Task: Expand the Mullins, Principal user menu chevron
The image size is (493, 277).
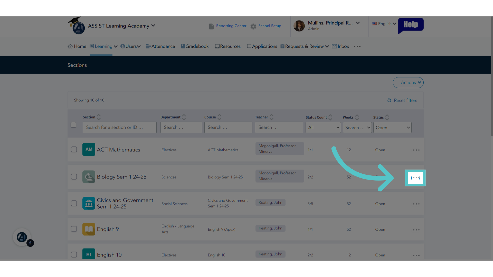Action: coord(358,23)
